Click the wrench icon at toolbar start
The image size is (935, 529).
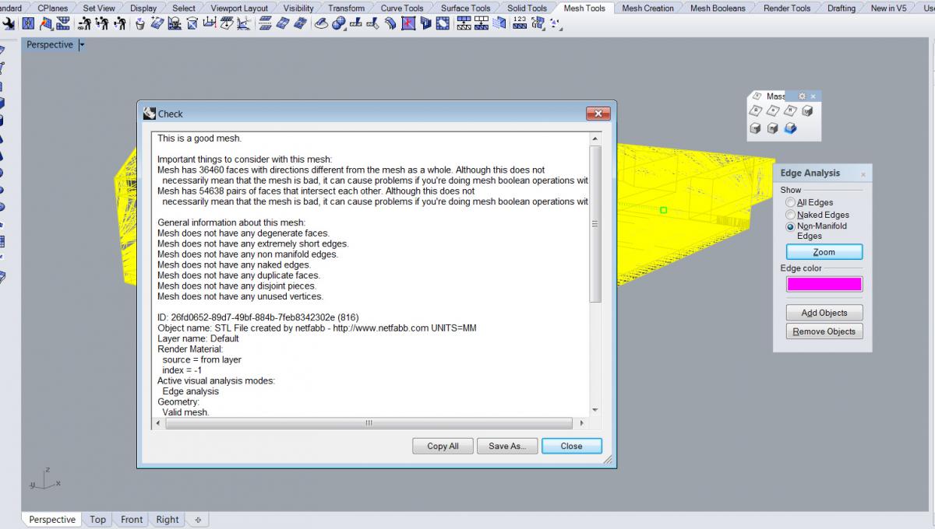click(8, 24)
